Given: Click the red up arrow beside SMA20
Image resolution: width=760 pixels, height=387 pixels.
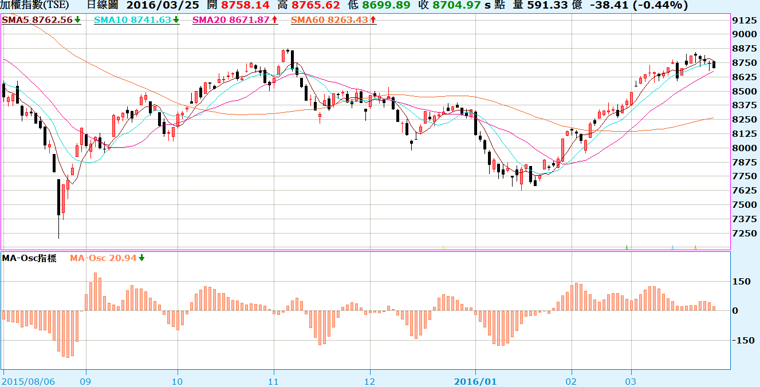Looking at the screenshot, I should [274, 20].
